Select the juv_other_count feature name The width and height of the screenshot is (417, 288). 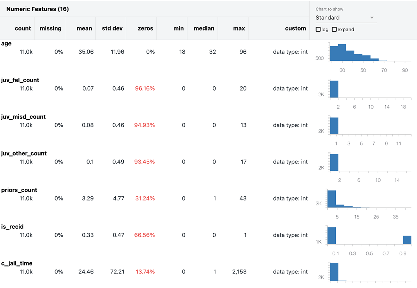tap(24, 153)
